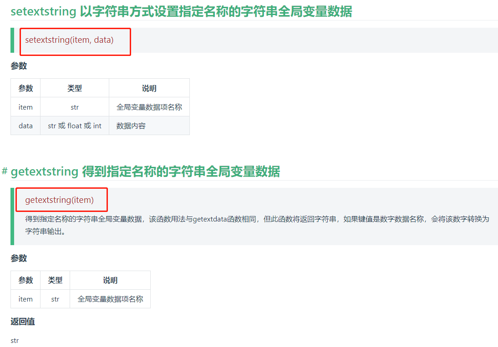Select the item cell in setextstring table
Screen dimensions: 498x347
point(25,107)
